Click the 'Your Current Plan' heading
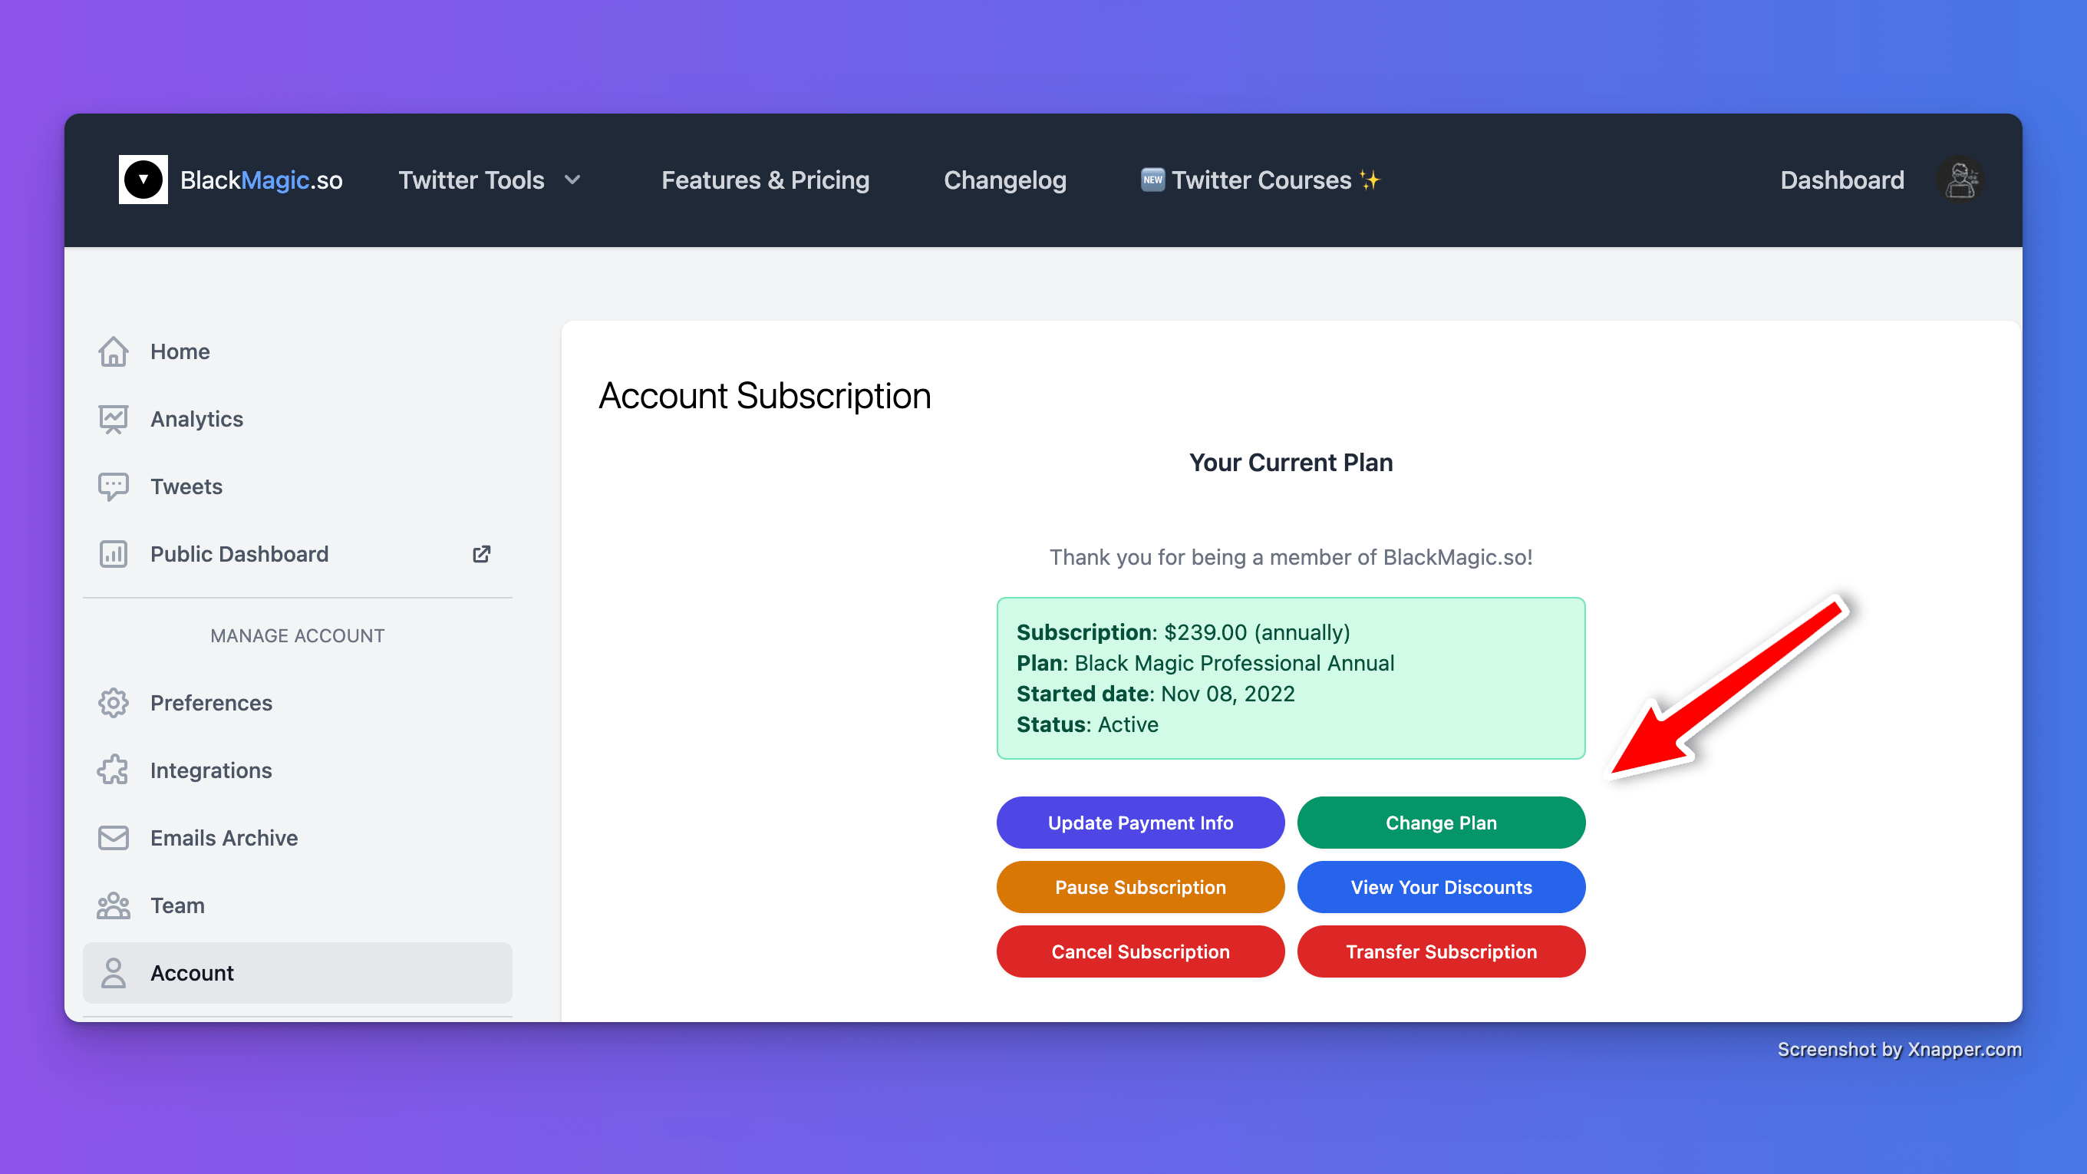The height and width of the screenshot is (1174, 2087). [1291, 463]
